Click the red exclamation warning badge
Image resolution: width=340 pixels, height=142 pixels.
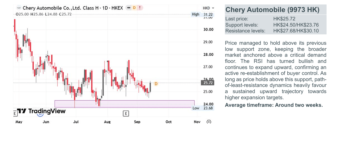(139, 8)
